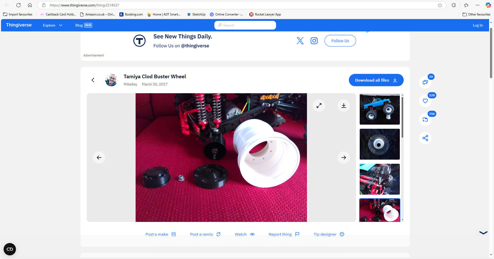This screenshot has width=494, height=259.
Task: Select the axle close-up thumbnail
Action: (380, 179)
